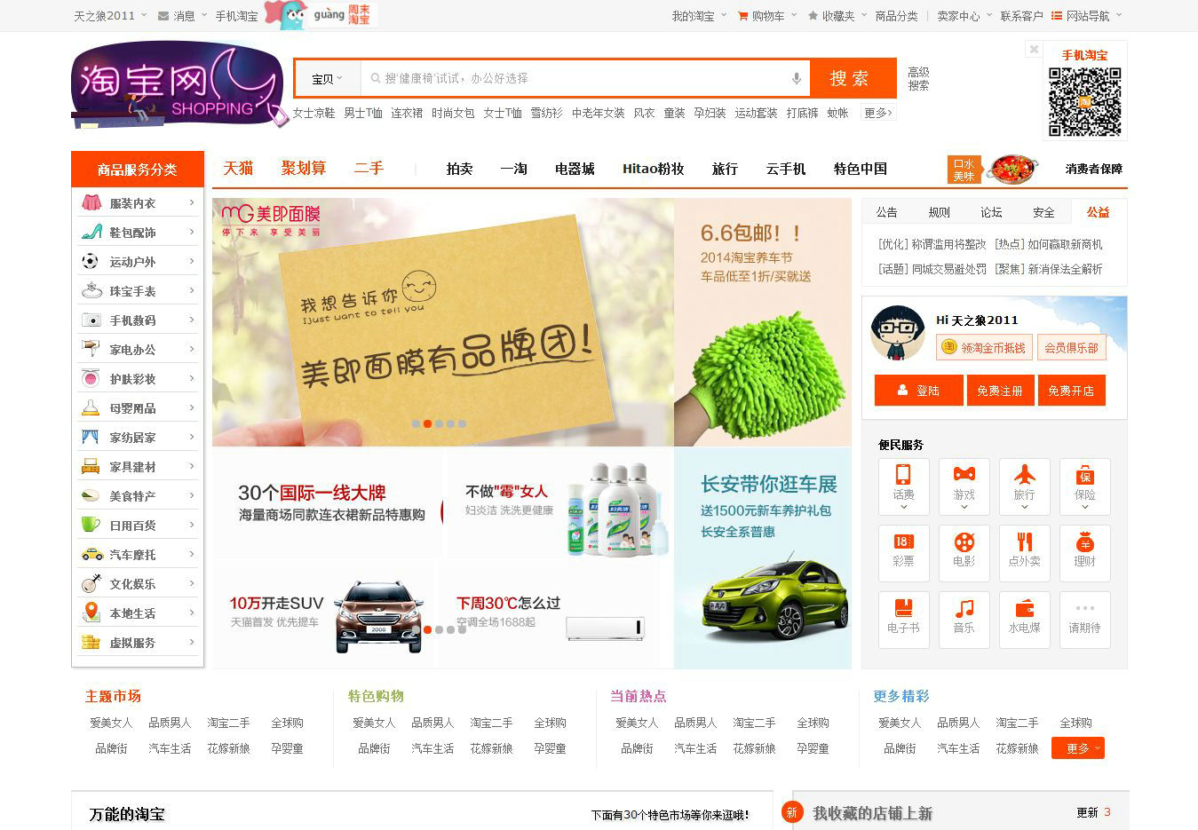1198x830 pixels.
Task: Click the 免费注册 register button
Action: (x=1001, y=391)
